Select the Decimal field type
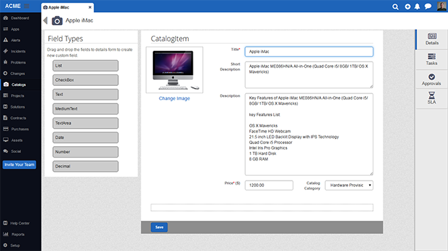This screenshot has height=251, width=448. (86, 166)
